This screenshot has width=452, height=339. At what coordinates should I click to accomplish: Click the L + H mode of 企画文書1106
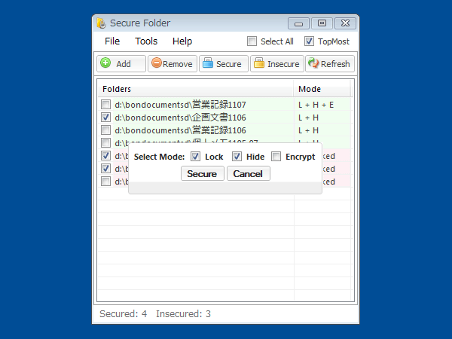(308, 118)
